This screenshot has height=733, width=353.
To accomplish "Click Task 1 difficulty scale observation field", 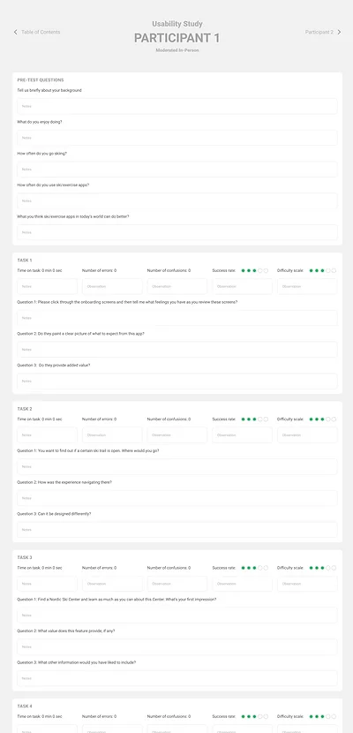I will [x=307, y=286].
